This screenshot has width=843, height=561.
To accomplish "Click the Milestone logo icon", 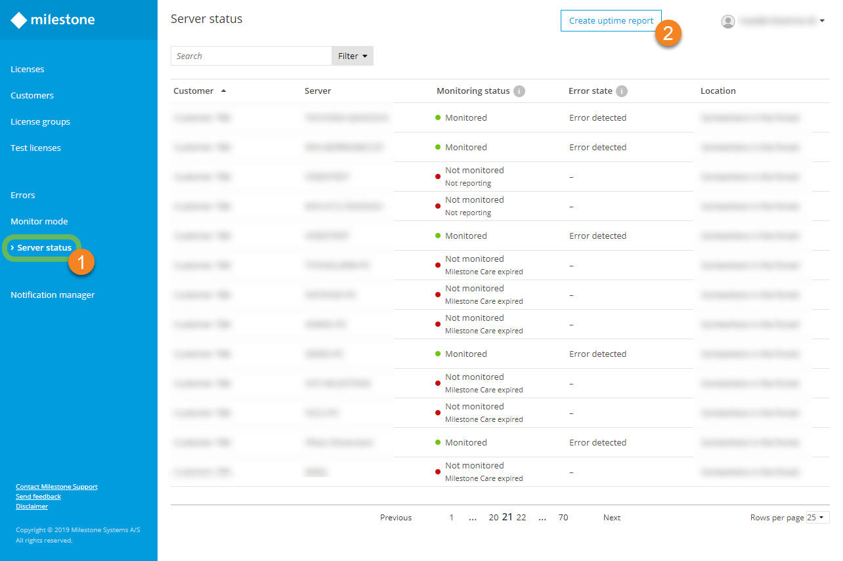I will [x=19, y=20].
